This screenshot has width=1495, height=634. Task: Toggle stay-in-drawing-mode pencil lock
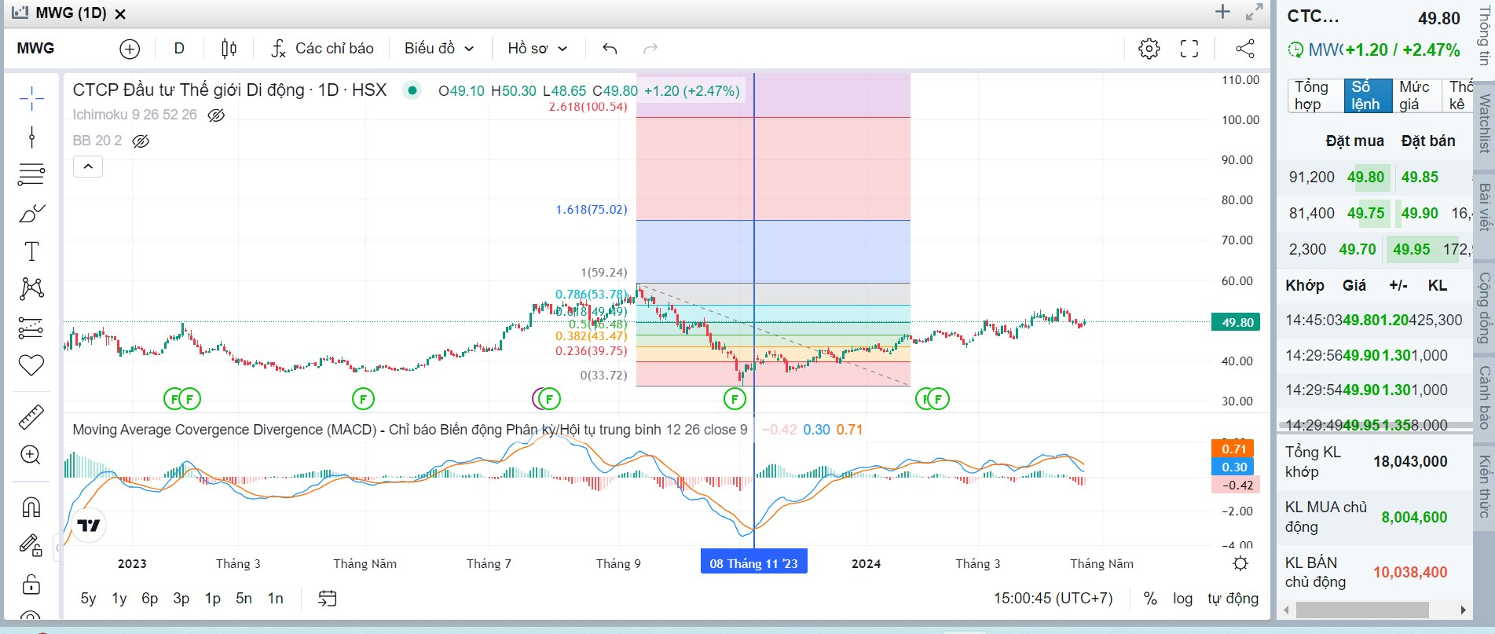pyautogui.click(x=31, y=545)
